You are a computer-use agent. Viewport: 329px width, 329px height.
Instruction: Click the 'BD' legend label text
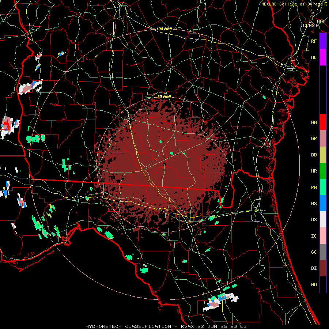(x=314, y=155)
